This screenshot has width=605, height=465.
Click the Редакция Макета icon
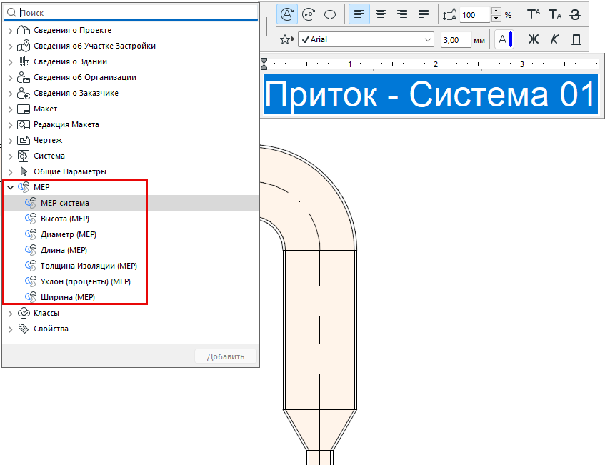click(24, 125)
